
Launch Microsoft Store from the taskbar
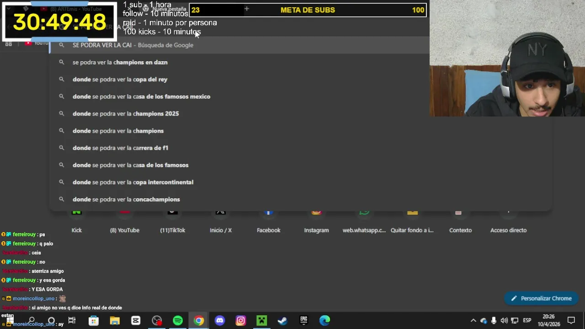(x=93, y=320)
